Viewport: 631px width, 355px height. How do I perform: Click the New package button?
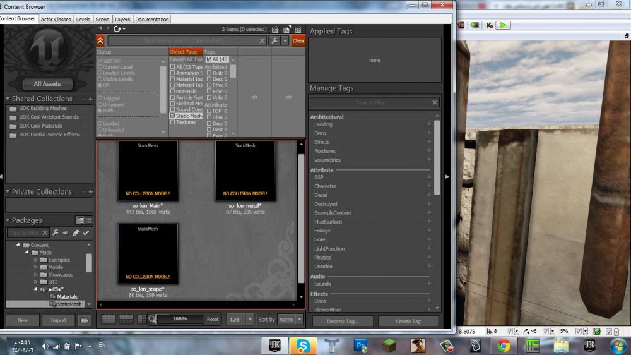23,320
